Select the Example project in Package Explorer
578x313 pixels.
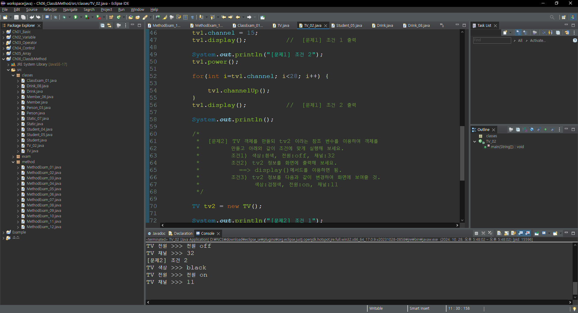(x=19, y=232)
